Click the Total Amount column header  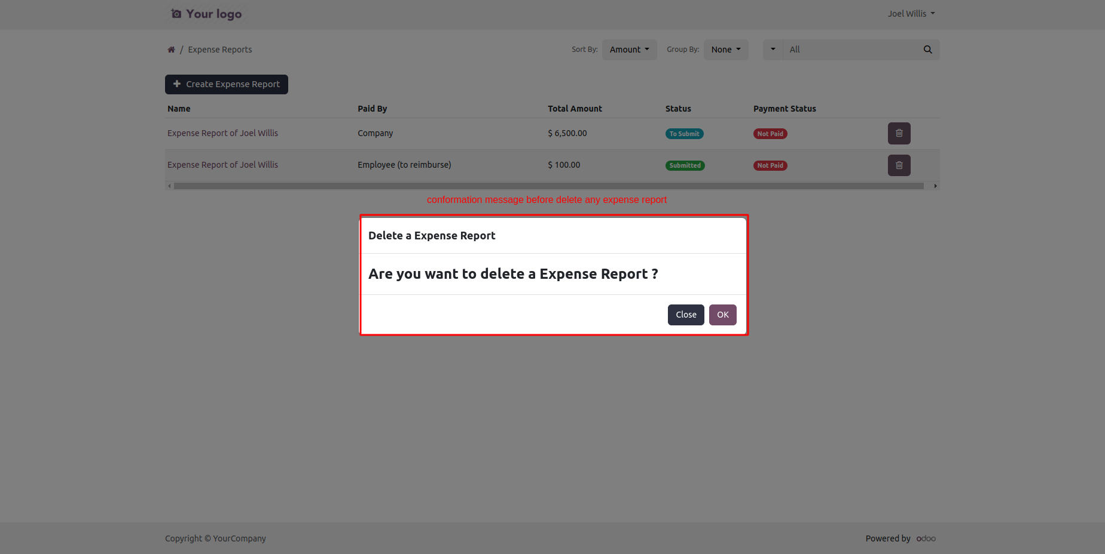(575, 109)
